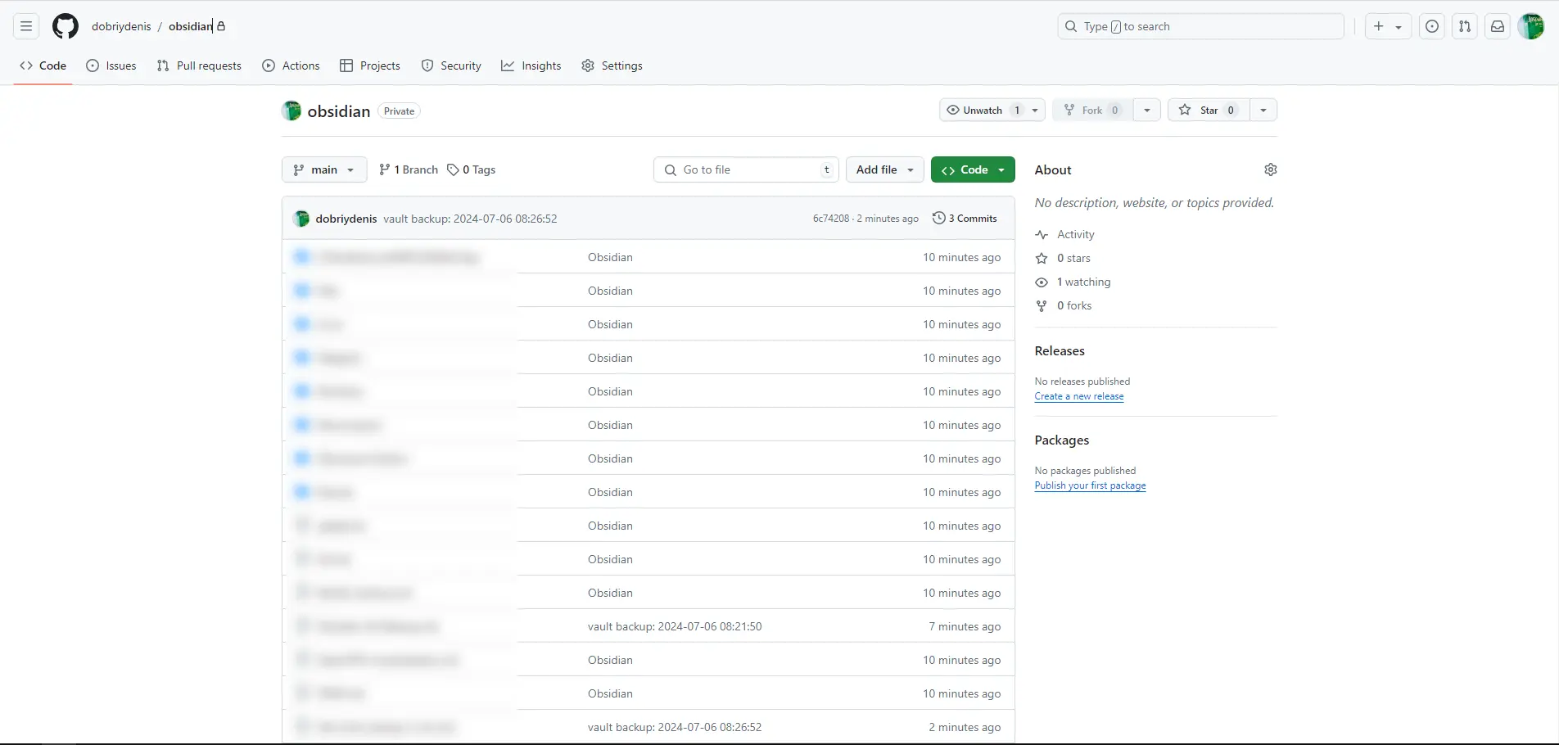Go to GitHub homepage logo
The width and height of the screenshot is (1559, 745).
(x=66, y=26)
